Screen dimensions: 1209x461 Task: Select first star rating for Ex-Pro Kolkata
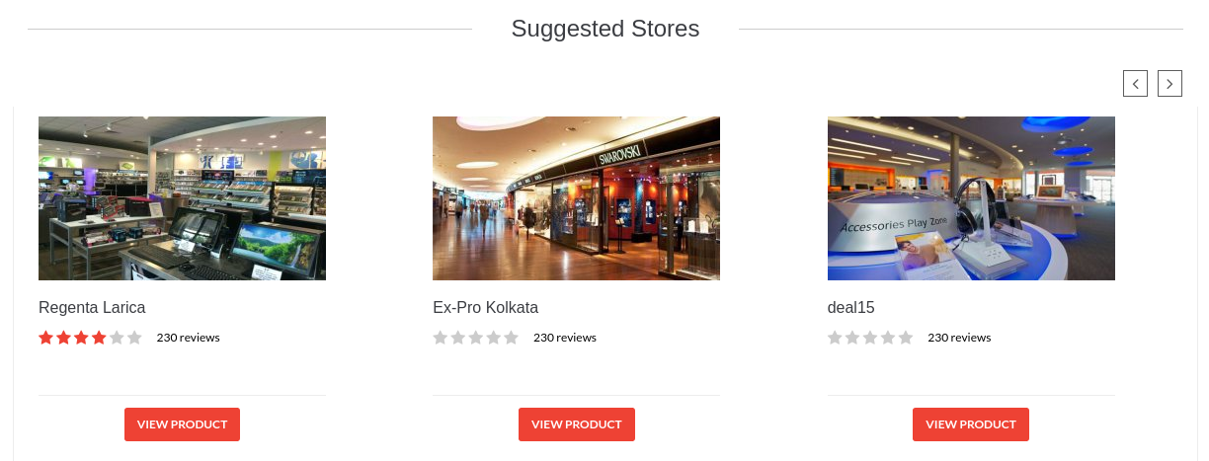click(x=441, y=338)
